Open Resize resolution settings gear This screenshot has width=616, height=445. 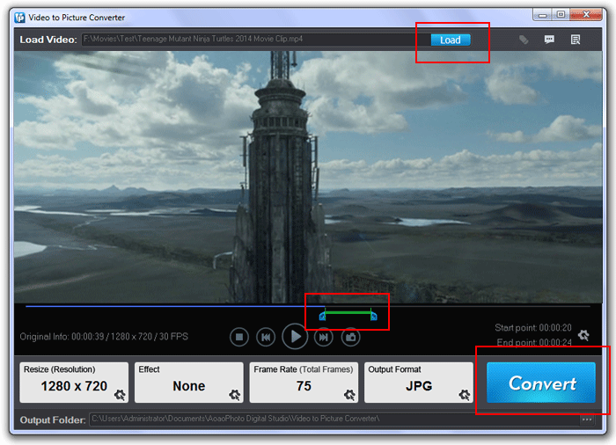120,395
